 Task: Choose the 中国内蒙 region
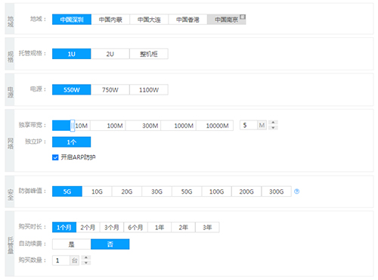(110, 20)
